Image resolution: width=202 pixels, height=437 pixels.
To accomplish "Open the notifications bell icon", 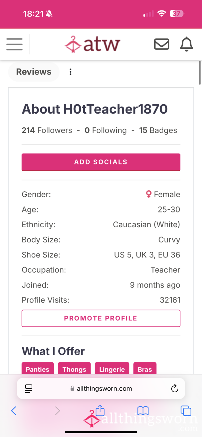I will coord(187,44).
